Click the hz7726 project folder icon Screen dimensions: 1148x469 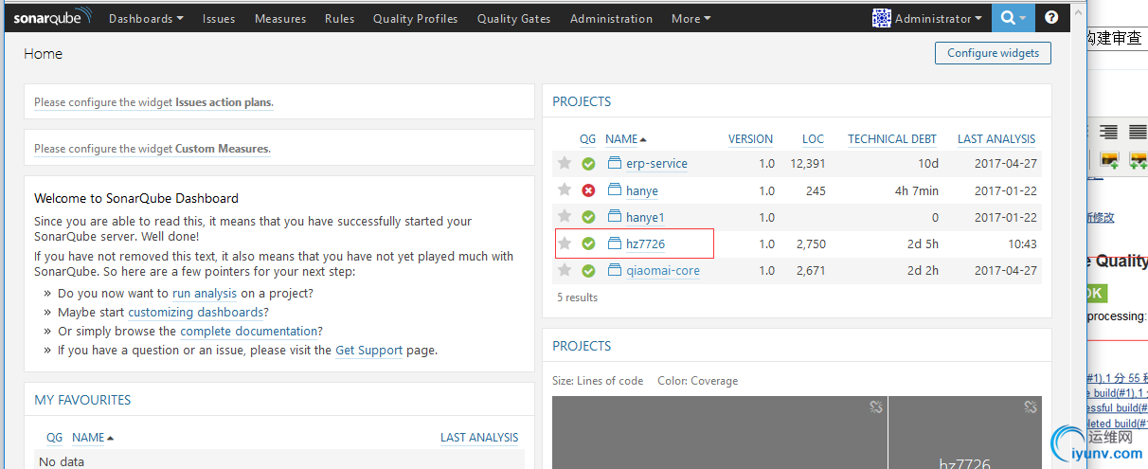pyautogui.click(x=614, y=243)
